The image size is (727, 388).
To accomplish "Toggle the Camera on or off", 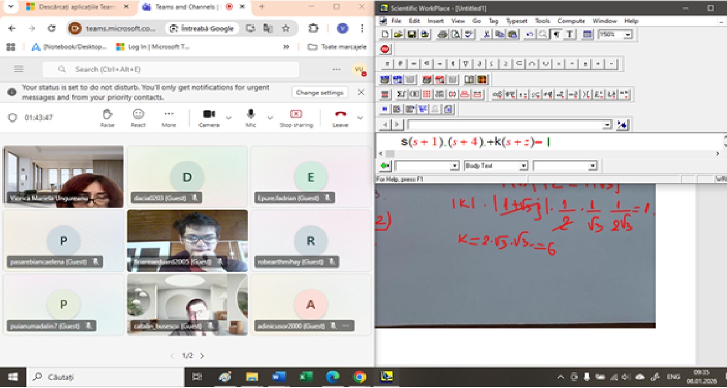I will (209, 117).
